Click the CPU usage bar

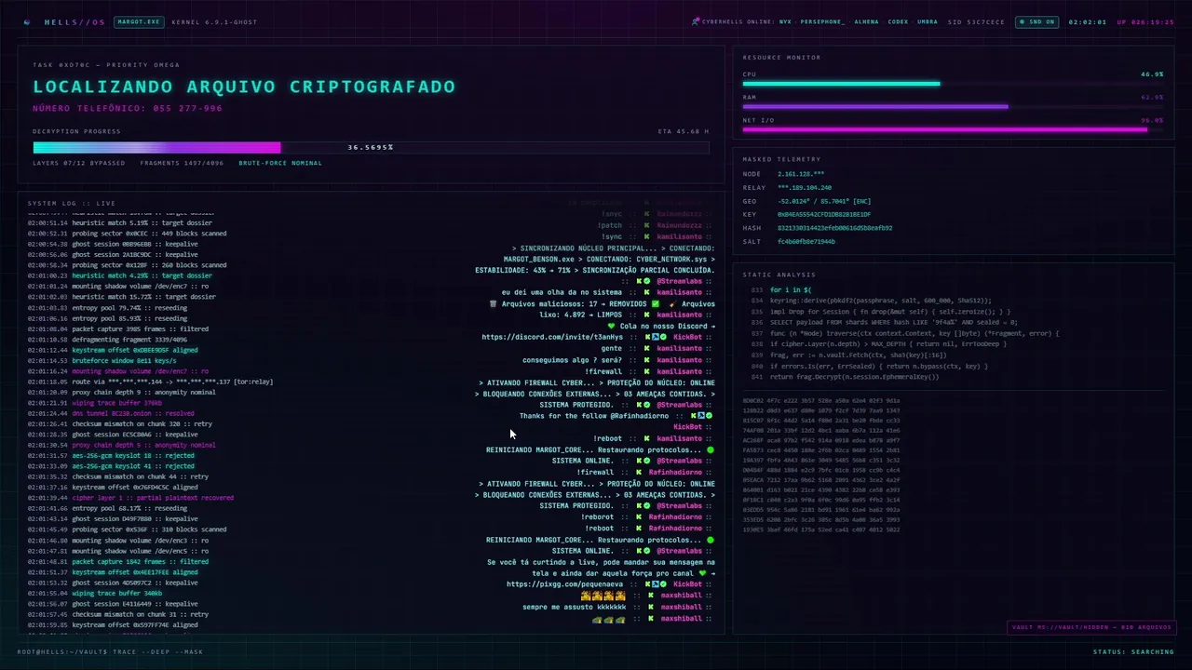[953, 84]
